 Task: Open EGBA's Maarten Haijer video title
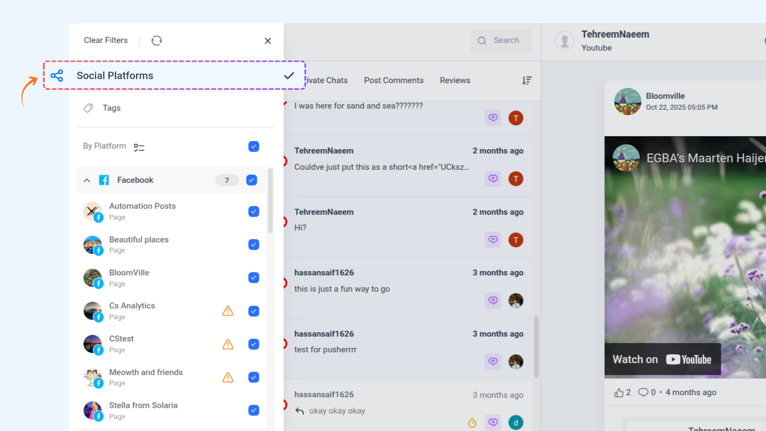[x=706, y=158]
